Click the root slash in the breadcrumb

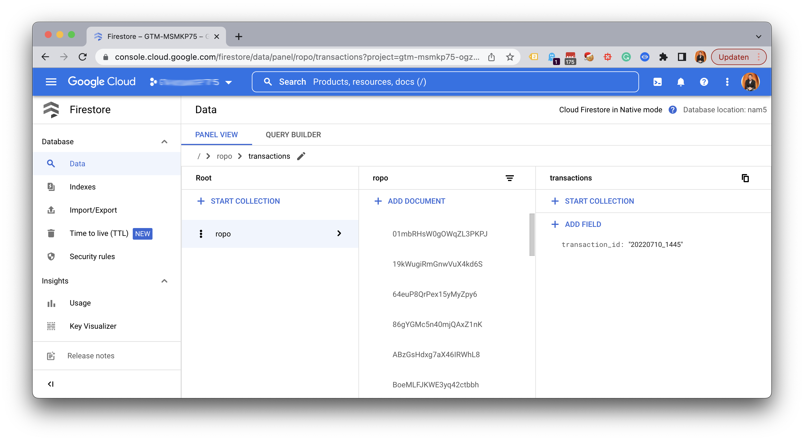pyautogui.click(x=198, y=156)
